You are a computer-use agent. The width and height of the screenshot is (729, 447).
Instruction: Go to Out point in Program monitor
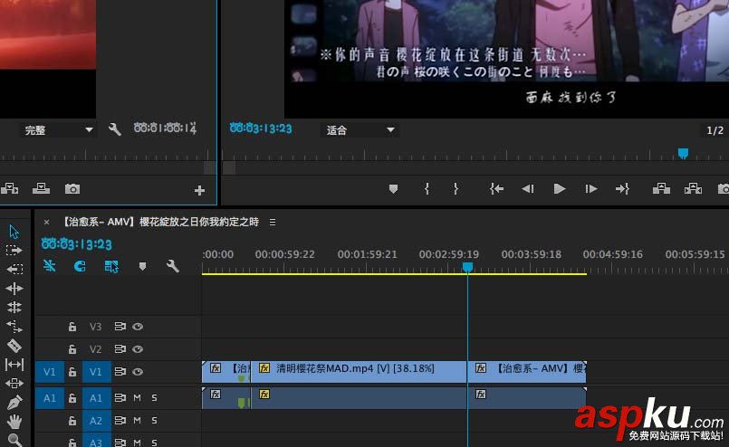[622, 188]
